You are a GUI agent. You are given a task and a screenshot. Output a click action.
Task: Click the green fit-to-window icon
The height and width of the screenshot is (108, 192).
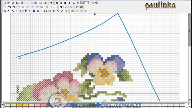tap(92, 3)
